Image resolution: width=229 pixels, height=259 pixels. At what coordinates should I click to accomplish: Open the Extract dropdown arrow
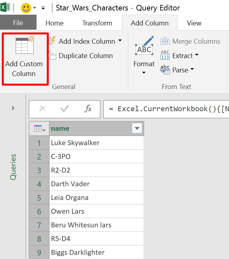tap(197, 55)
